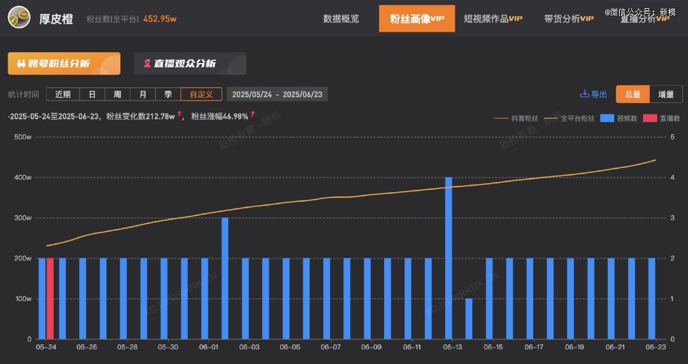Click the 统计时间 label
This screenshot has width=688, height=364.
coord(24,94)
